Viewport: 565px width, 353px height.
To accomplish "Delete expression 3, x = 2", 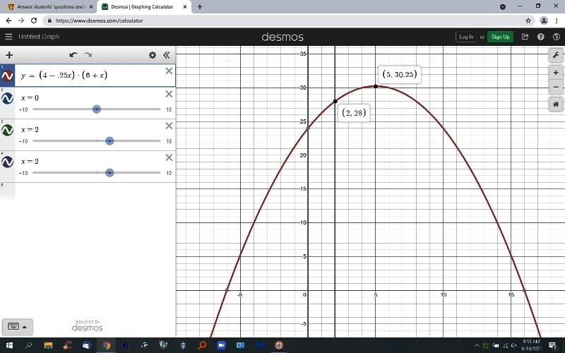I will click(x=169, y=126).
